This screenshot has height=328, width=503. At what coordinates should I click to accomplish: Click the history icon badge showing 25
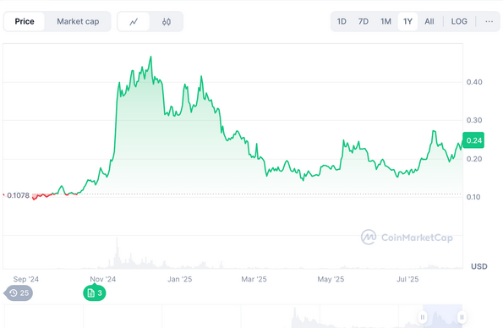(x=19, y=292)
